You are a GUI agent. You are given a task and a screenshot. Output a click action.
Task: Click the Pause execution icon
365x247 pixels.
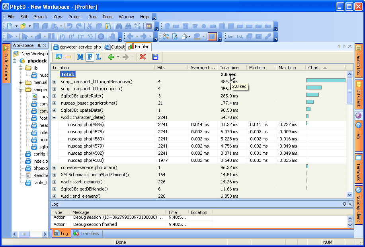click(51, 36)
